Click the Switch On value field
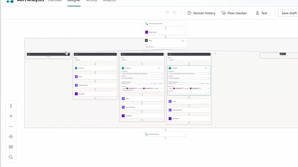 (165, 47)
